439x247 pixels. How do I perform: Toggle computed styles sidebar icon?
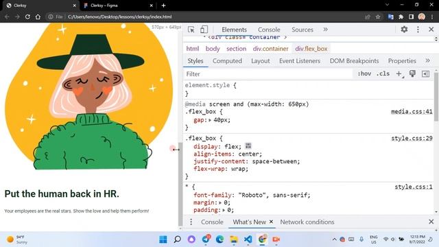pyautogui.click(x=425, y=74)
